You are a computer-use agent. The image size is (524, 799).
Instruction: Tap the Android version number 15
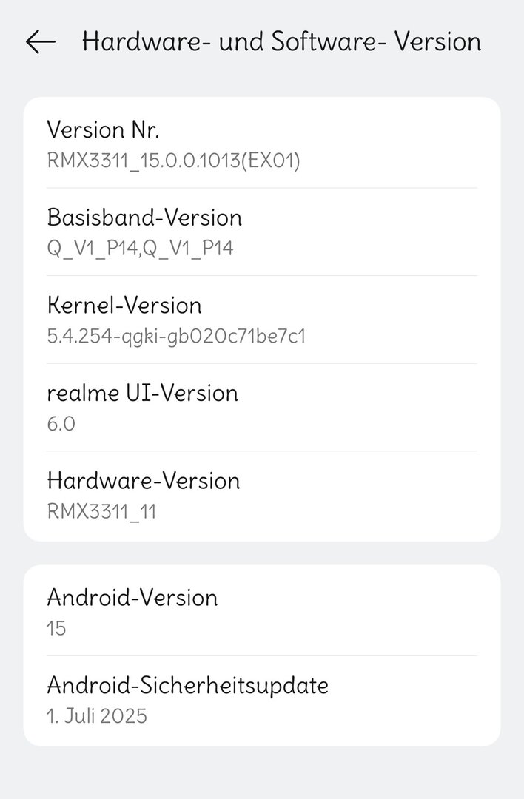coord(56,628)
